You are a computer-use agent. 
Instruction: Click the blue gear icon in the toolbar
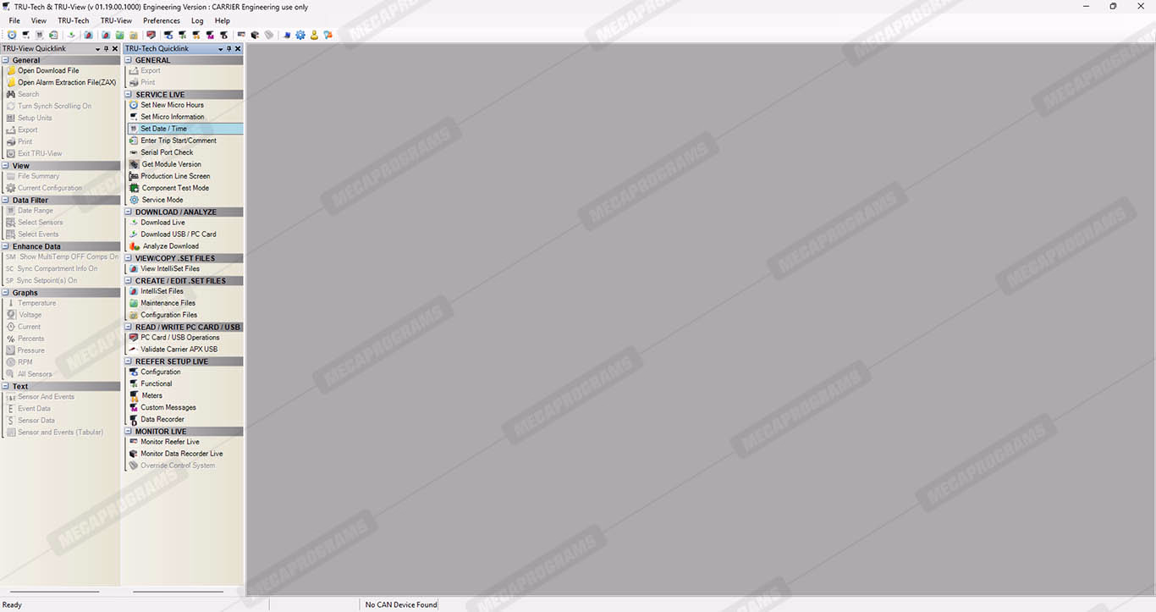(x=300, y=35)
